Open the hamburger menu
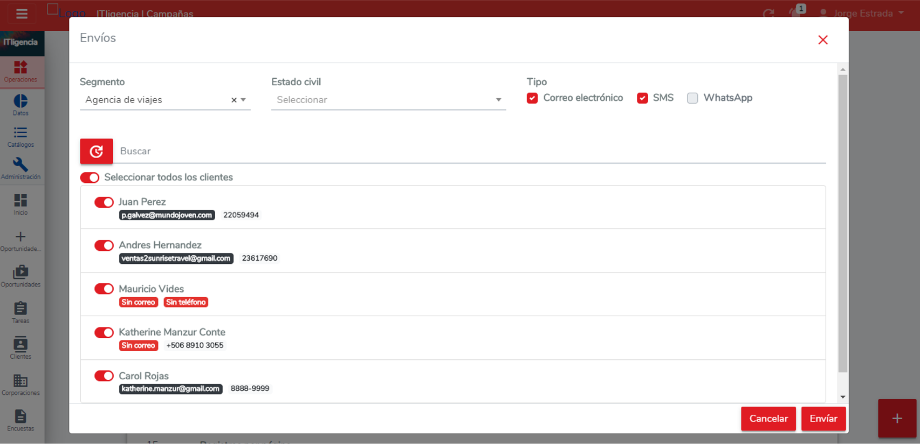Viewport: 920px width, 444px height. point(22,14)
